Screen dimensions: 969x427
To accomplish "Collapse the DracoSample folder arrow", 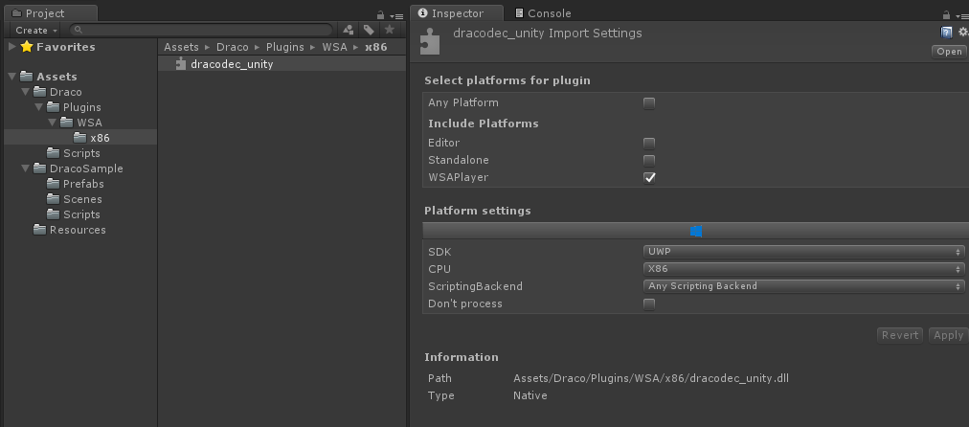I will click(x=25, y=169).
